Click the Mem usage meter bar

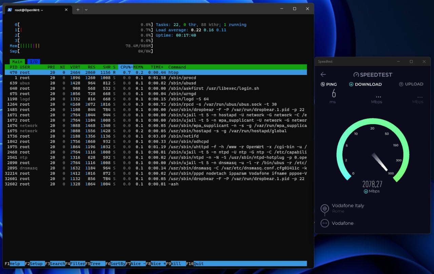pyautogui.click(x=81, y=46)
